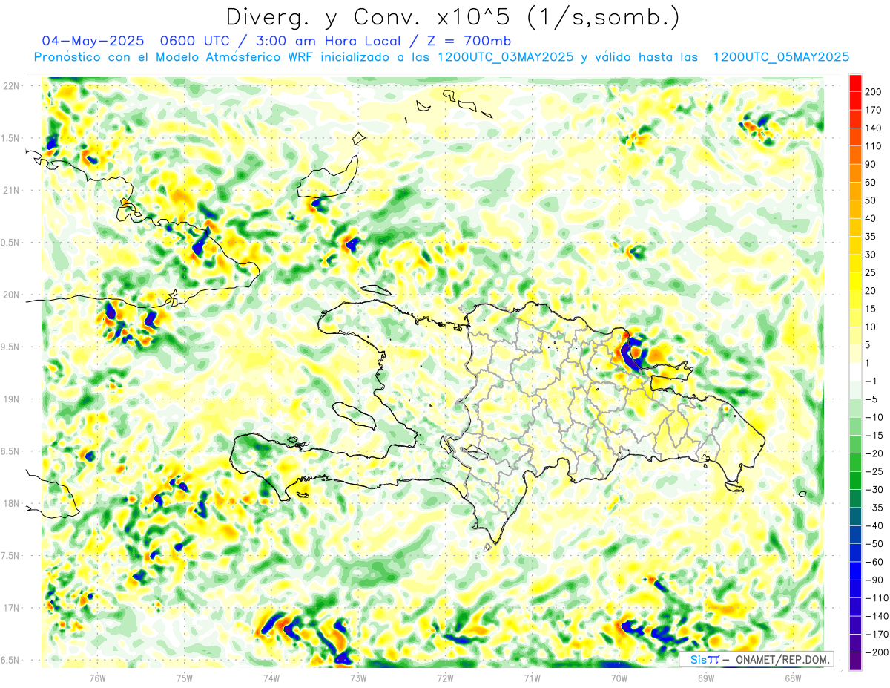The height and width of the screenshot is (688, 890).
Task: Click the valid-until time "1200UTC_05MAY2025"
Action: [x=781, y=57]
